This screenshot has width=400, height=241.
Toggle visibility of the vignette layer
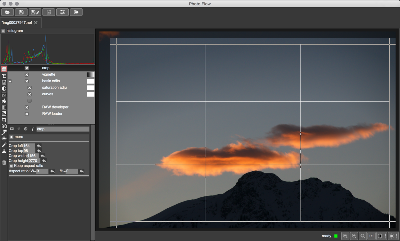(x=27, y=75)
